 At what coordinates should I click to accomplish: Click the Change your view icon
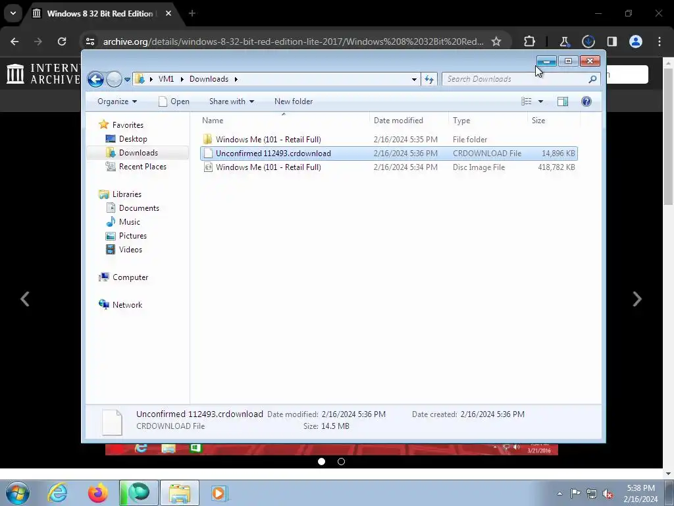coord(527,101)
